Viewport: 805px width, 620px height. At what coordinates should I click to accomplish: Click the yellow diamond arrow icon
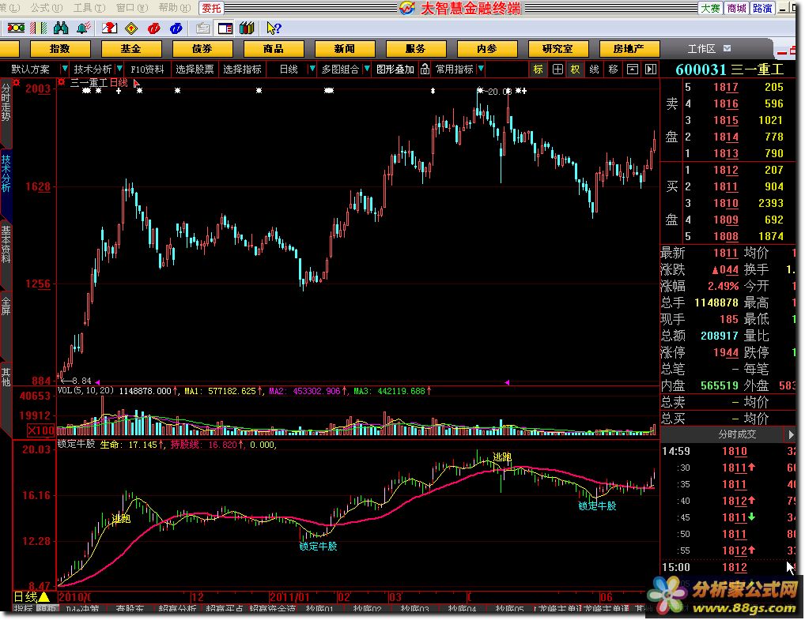131,28
